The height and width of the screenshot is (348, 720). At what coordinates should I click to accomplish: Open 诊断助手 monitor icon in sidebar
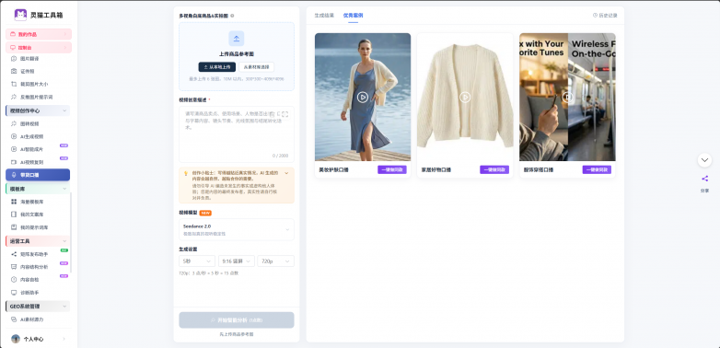[14, 293]
